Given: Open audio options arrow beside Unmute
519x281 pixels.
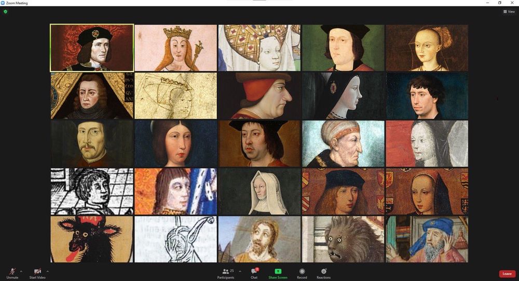Looking at the screenshot, I should 21,271.
